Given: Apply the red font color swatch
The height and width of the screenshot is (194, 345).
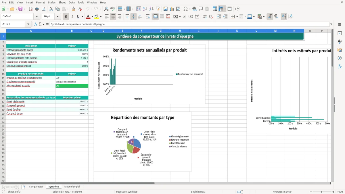Looking at the screenshot, I should point(88,17).
